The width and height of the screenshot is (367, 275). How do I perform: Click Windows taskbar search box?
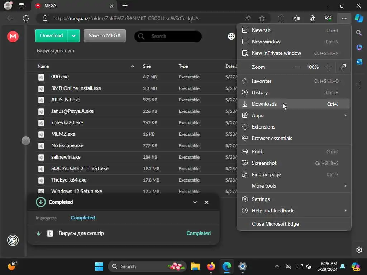[x=147, y=266]
